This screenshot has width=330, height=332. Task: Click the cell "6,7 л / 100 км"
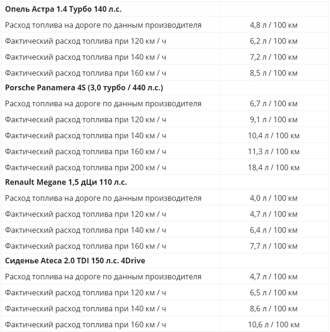click(274, 103)
